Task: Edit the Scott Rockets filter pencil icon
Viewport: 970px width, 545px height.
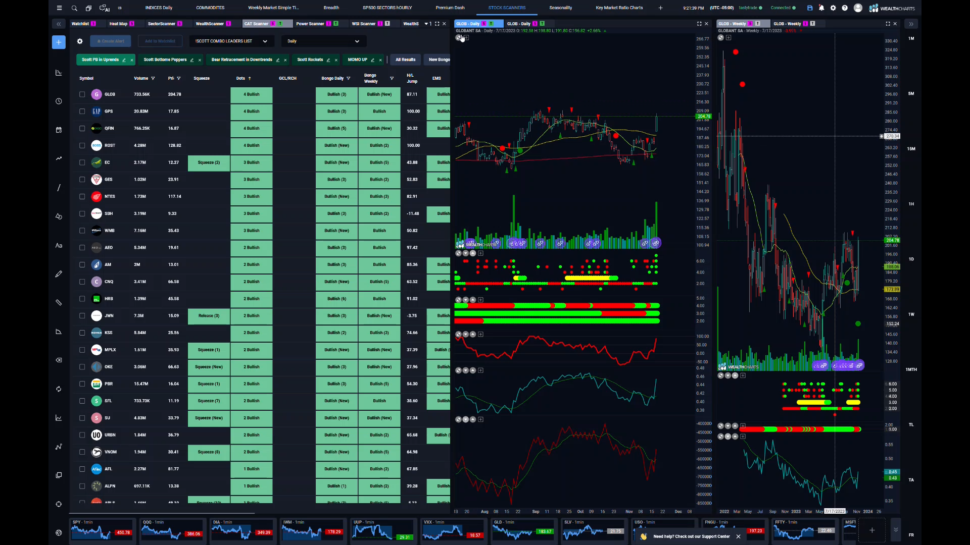Action: click(x=328, y=60)
